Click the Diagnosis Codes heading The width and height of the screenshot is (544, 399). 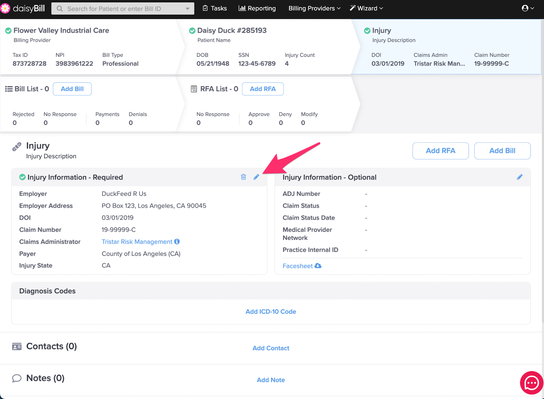(47, 291)
